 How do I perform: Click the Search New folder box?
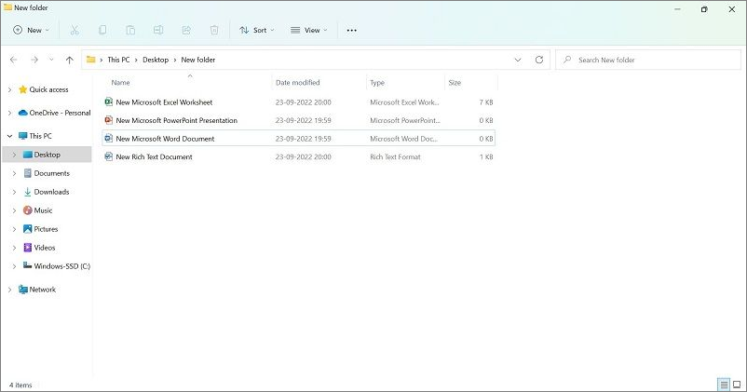point(652,60)
